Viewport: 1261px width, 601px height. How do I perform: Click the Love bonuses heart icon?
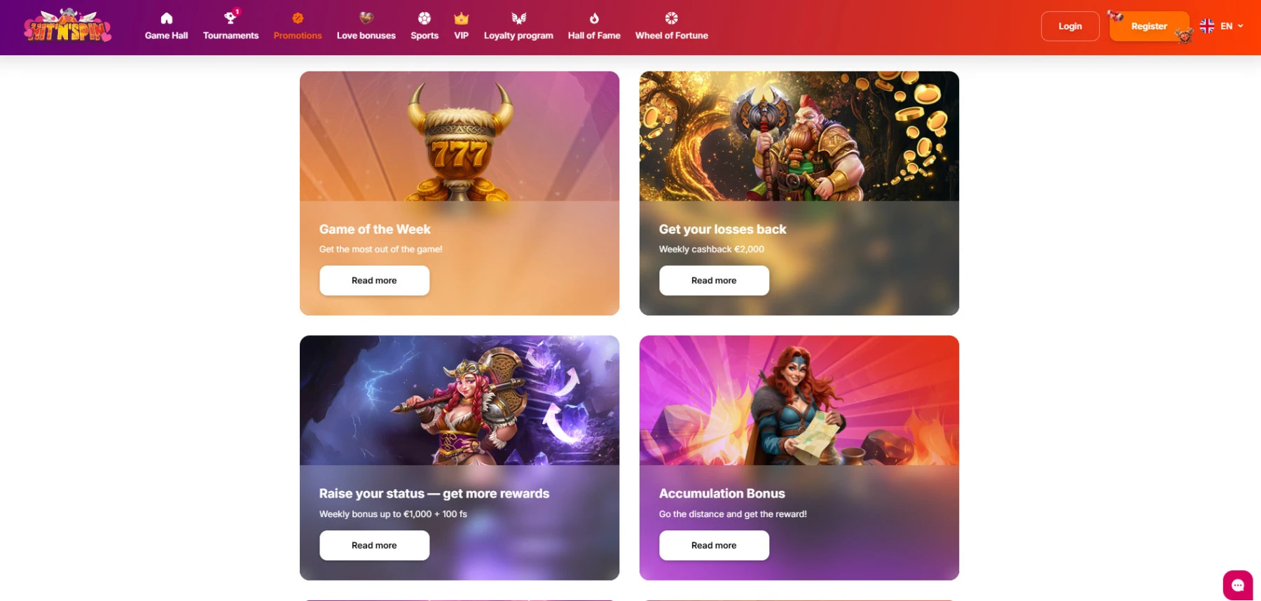(366, 17)
